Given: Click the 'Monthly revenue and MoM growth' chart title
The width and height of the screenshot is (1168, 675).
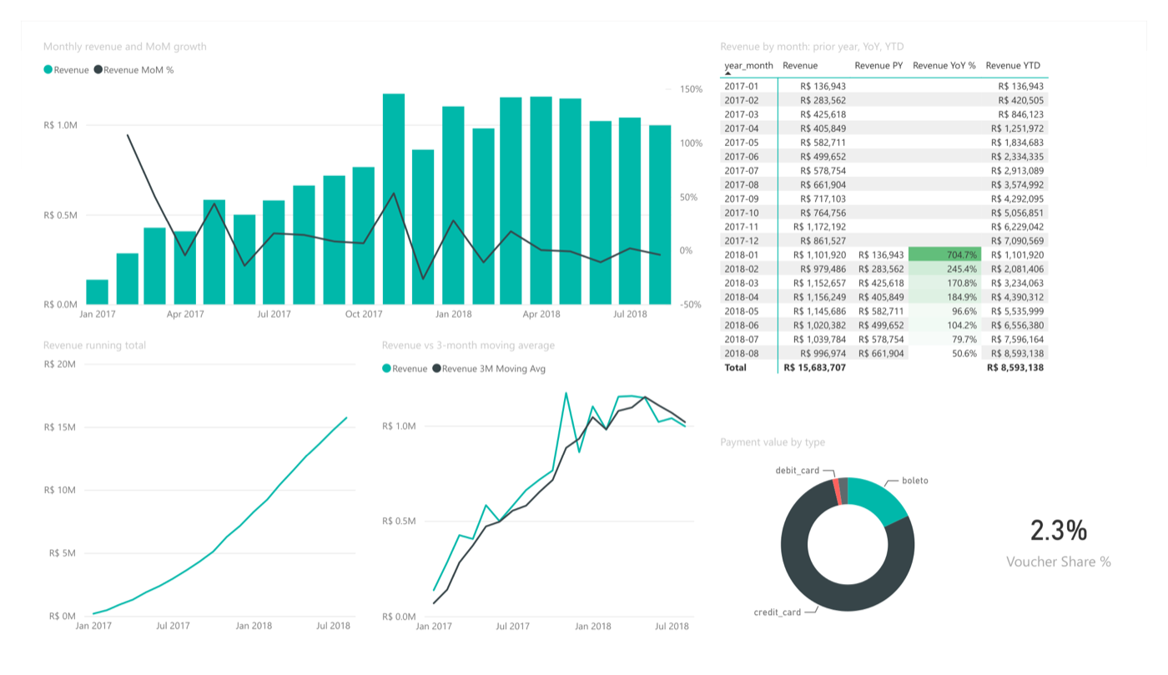Looking at the screenshot, I should (x=125, y=47).
